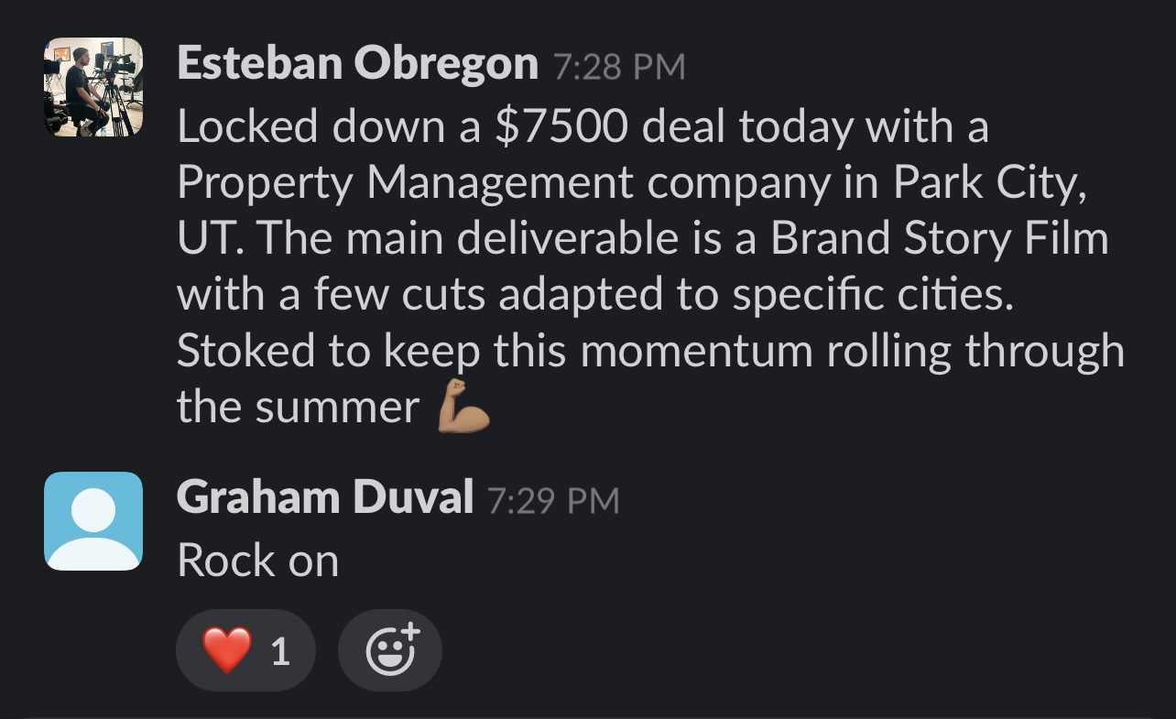
Task: Click "Brand Story Film" in the message
Action: click(x=939, y=238)
